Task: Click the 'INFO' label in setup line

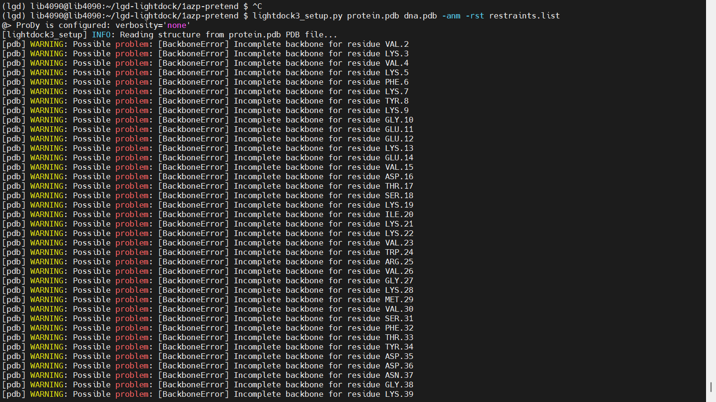Action: coord(101,35)
